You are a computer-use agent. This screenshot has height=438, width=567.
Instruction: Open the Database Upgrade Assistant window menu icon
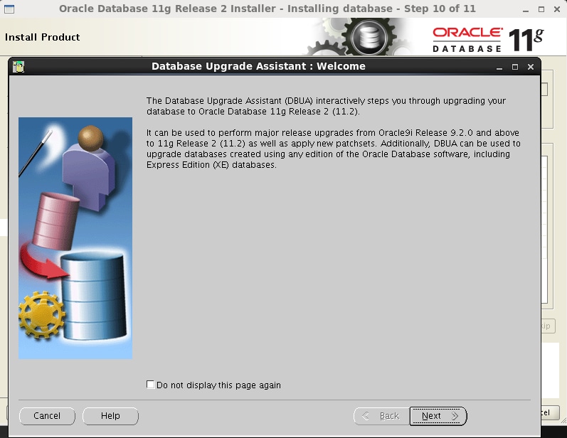pos(18,67)
